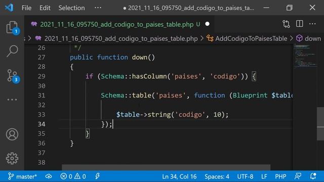324x182 pixels.
Task: Click the horizontal scrollbar
Action: point(166,167)
